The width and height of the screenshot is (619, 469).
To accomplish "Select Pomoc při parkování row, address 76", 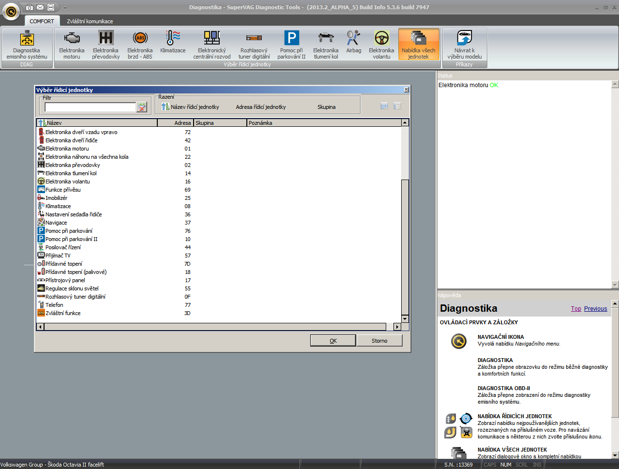I will click(219, 231).
